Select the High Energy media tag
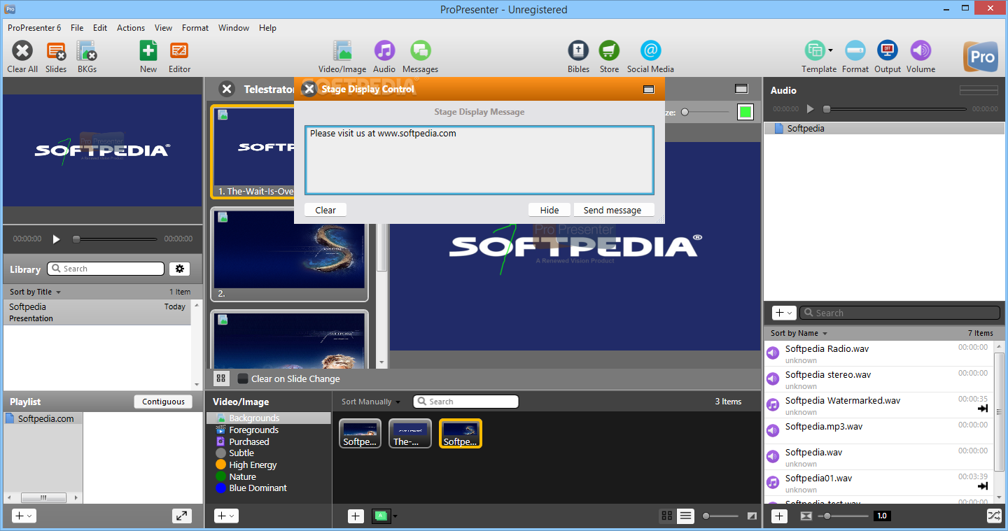The width and height of the screenshot is (1008, 531). click(x=253, y=465)
